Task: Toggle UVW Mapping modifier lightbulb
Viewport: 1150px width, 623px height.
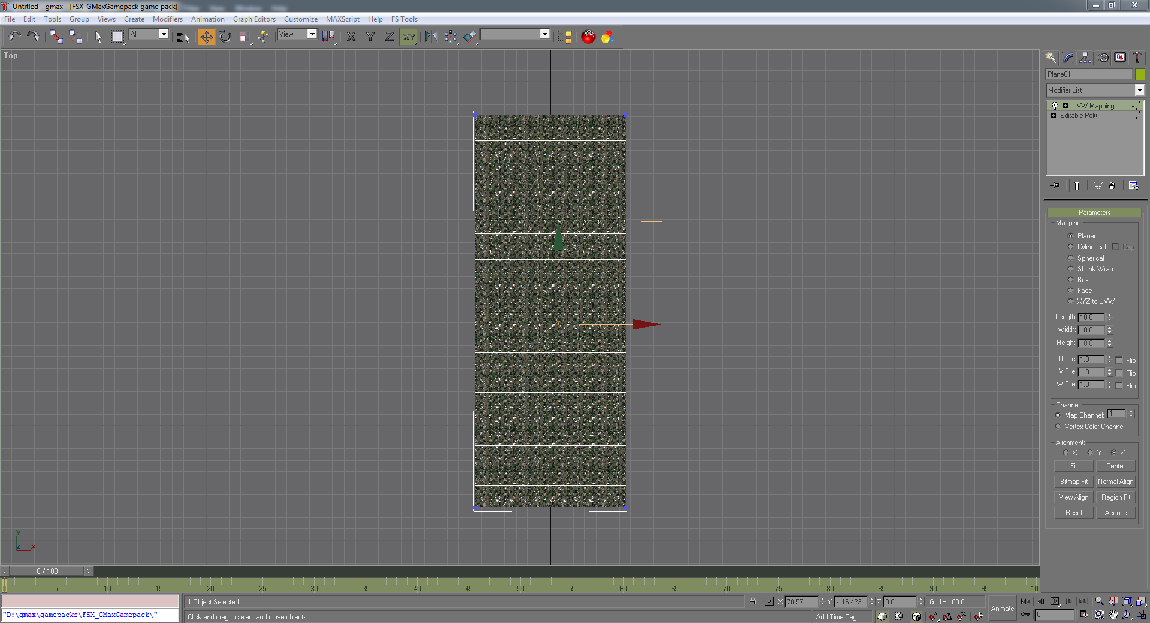Action: (x=1055, y=106)
